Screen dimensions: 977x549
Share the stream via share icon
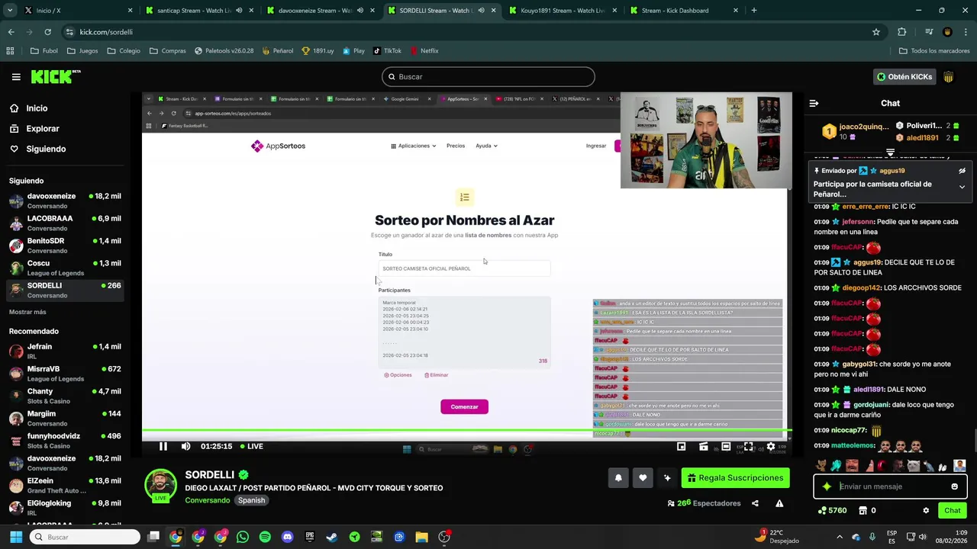click(755, 503)
